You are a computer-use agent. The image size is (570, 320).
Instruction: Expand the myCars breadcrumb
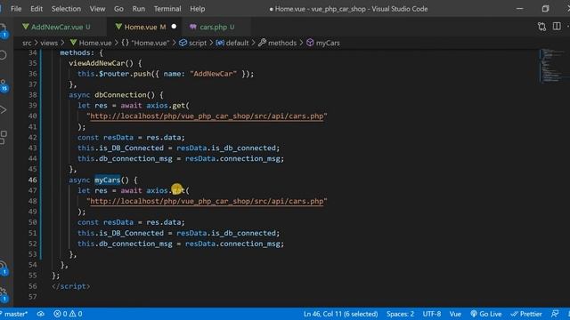323,43
